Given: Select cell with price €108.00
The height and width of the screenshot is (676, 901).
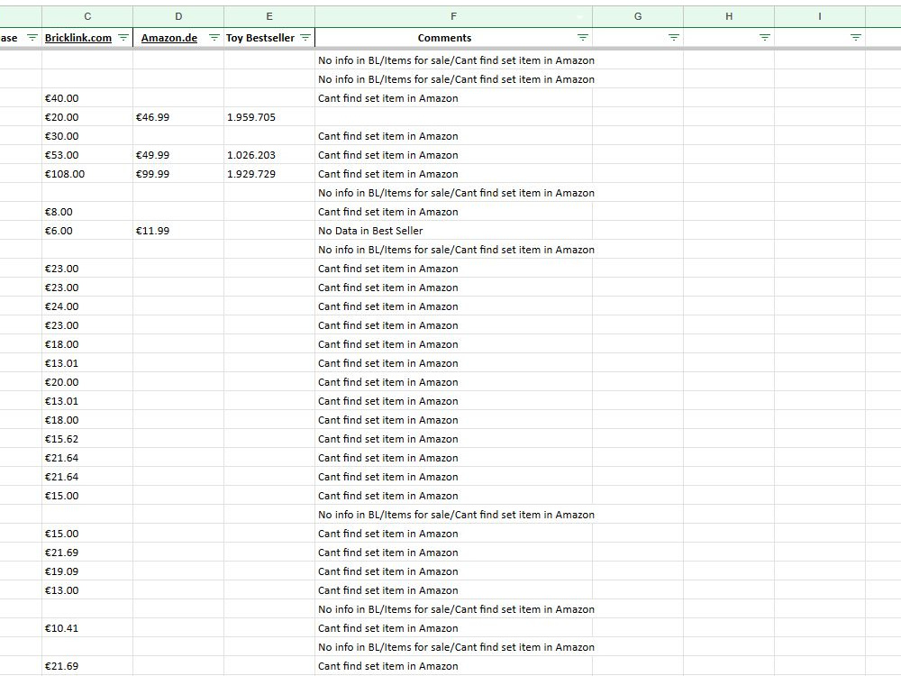Looking at the screenshot, I should pos(87,174).
